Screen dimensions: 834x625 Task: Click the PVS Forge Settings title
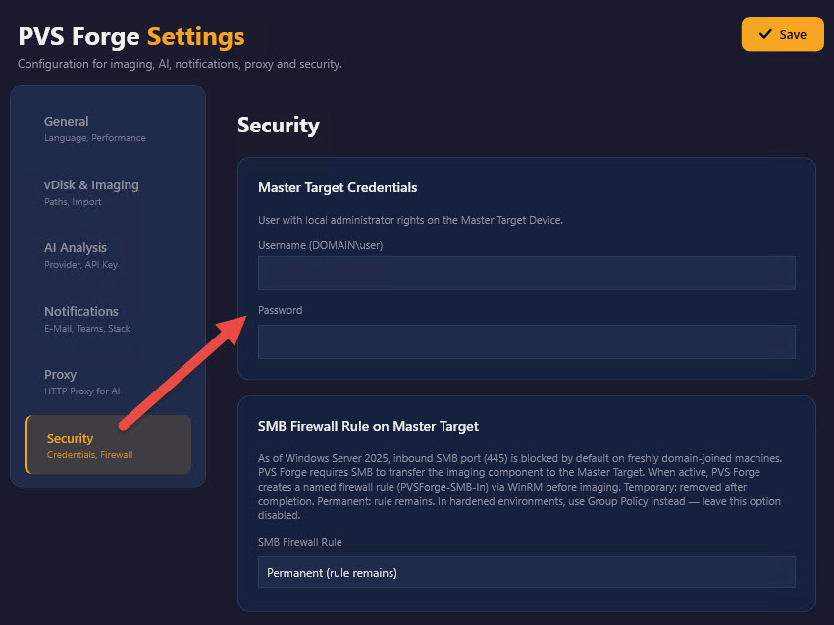pos(131,36)
